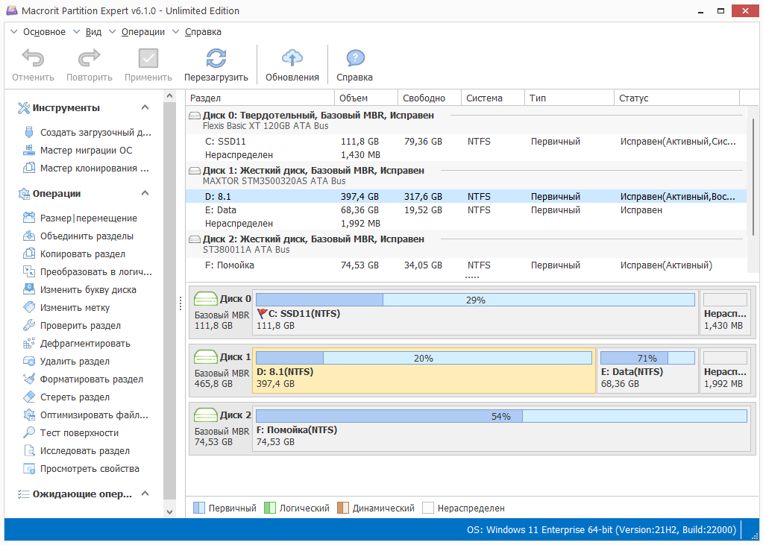Sort by the 'Система' column header

click(x=493, y=98)
